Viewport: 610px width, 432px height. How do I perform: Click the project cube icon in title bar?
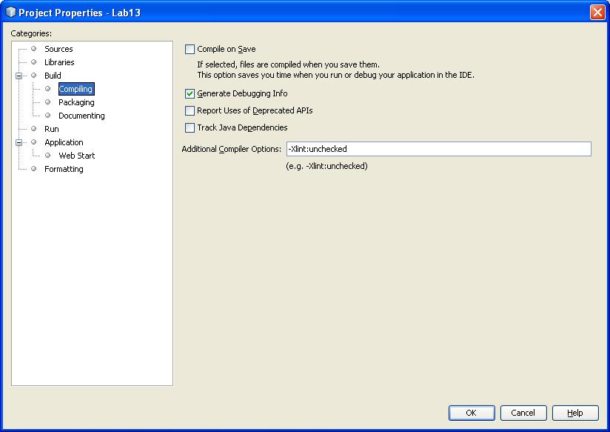pyautogui.click(x=10, y=13)
